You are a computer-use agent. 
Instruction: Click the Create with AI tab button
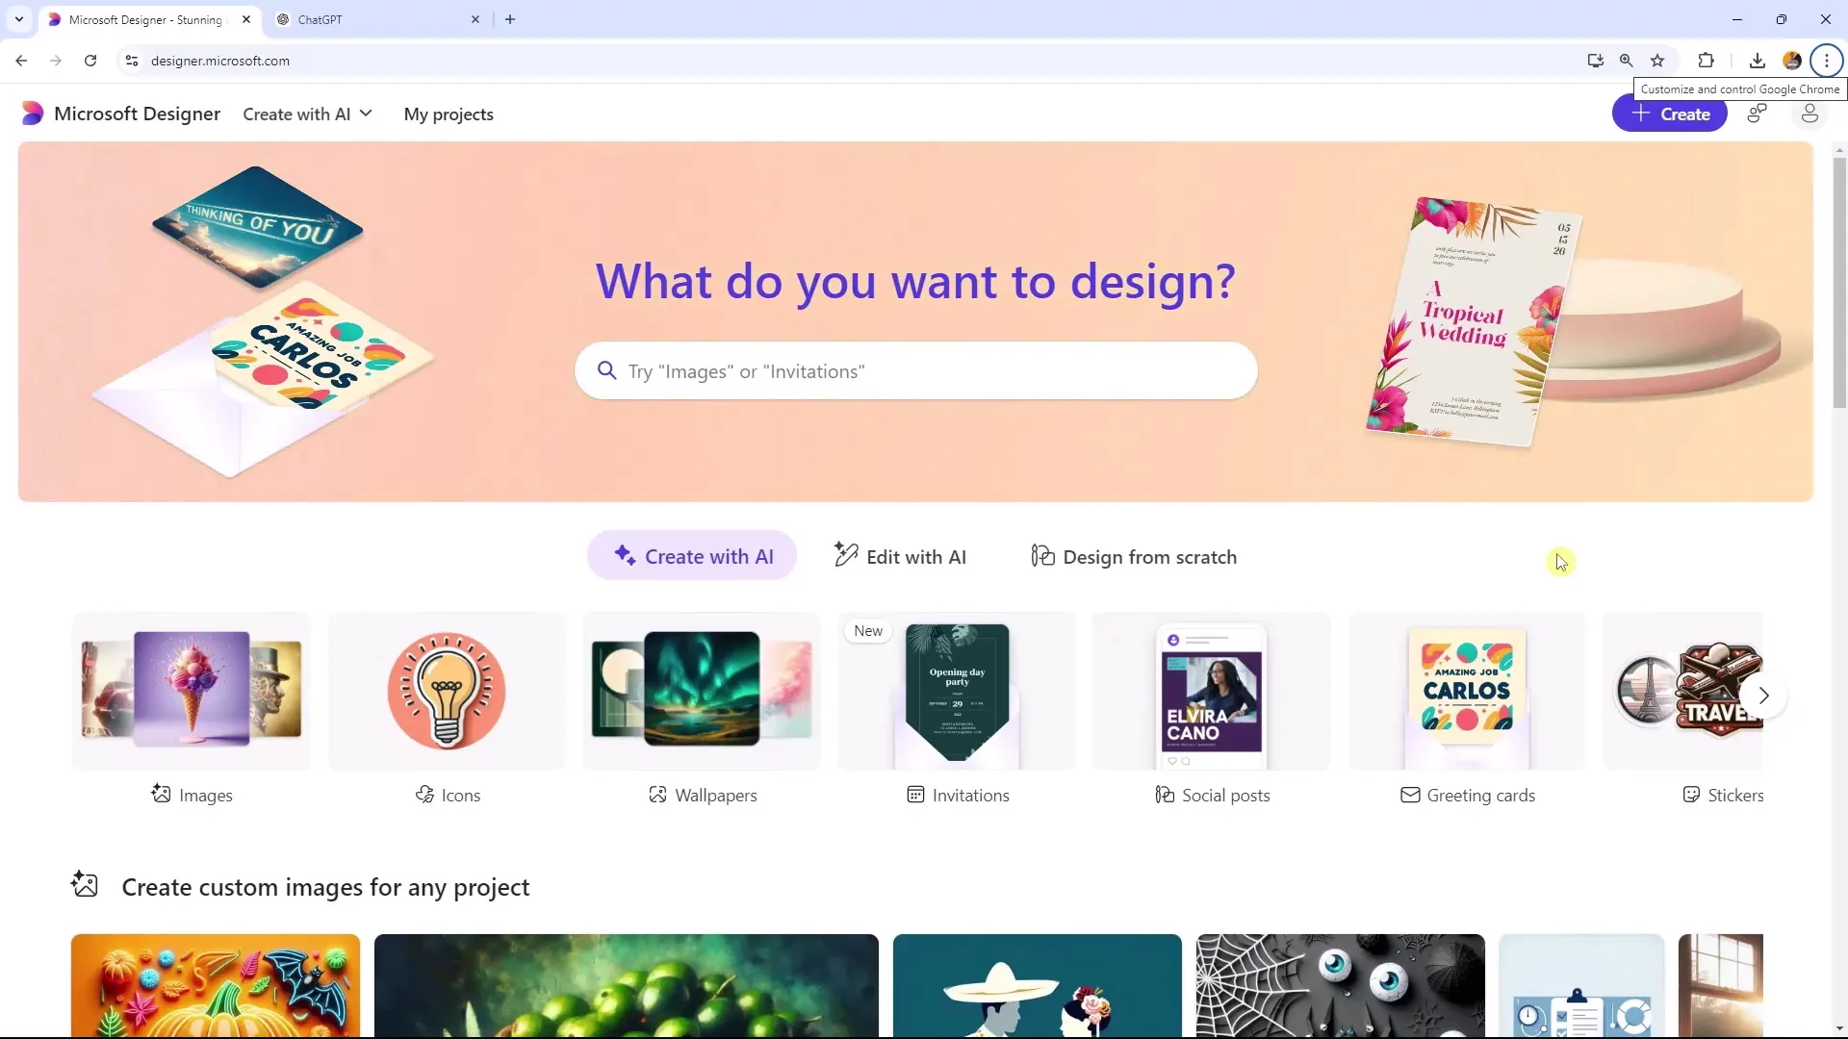(x=693, y=556)
